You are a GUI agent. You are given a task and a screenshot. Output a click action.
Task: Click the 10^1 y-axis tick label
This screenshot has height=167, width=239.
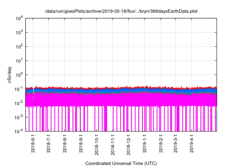pyautogui.click(x=19, y=61)
